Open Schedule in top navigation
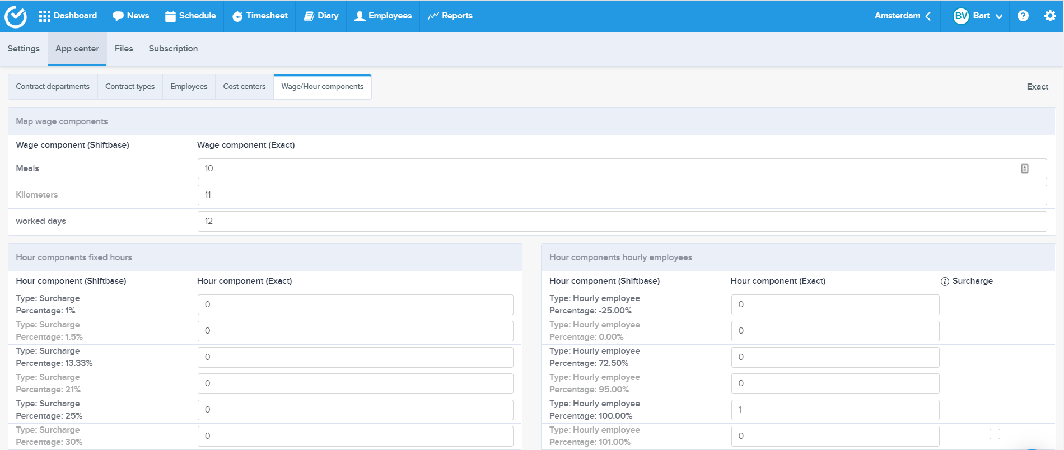1064x450 pixels. 190,16
